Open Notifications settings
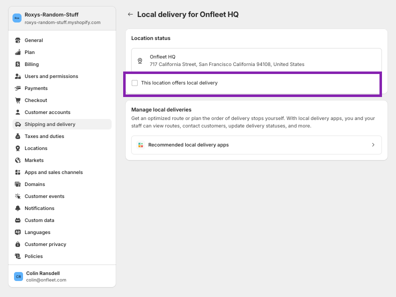The height and width of the screenshot is (297, 396). [x=62, y=208]
